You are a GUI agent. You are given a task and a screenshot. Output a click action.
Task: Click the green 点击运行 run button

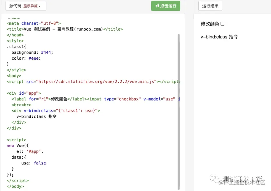(166, 6)
